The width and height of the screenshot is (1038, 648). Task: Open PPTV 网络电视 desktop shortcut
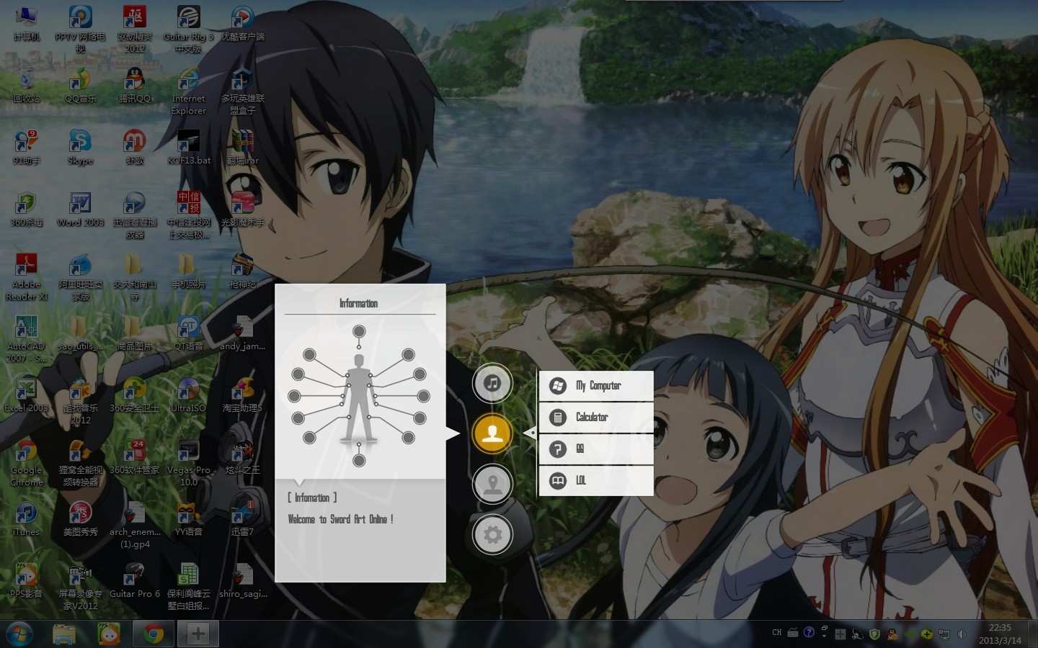(x=80, y=28)
